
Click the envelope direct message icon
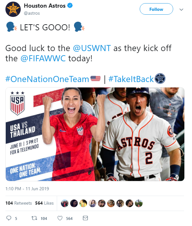pyautogui.click(x=85, y=218)
